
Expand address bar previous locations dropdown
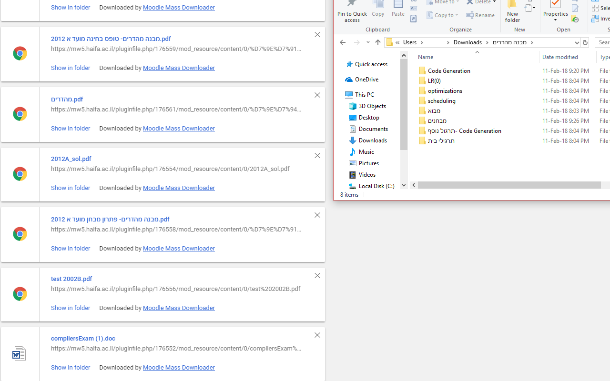click(577, 42)
